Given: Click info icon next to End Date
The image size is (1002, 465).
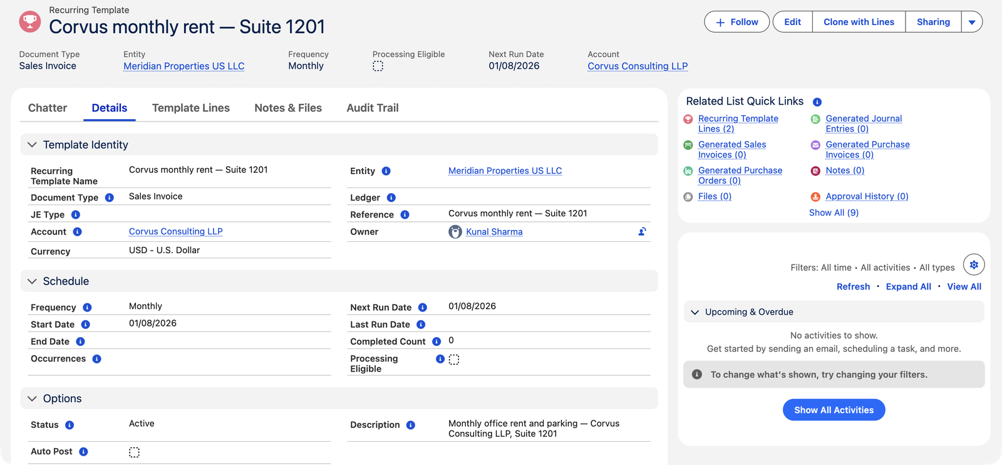Looking at the screenshot, I should pos(80,342).
